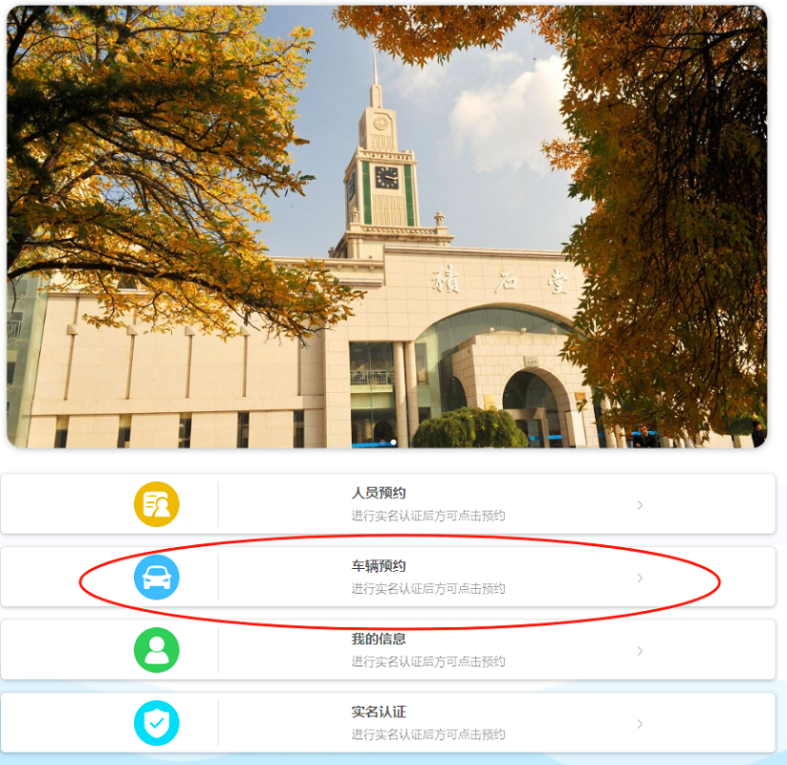Click the chevron arrow in the 实名认证 row
Viewport: 787px width, 765px height.
(x=640, y=723)
